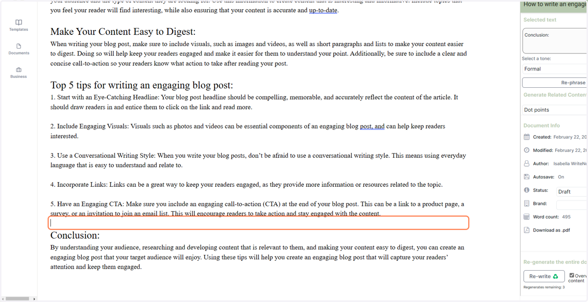The width and height of the screenshot is (588, 302).
Task: Click the heading Make Your Content Easy to Digest
Action: 123,32
